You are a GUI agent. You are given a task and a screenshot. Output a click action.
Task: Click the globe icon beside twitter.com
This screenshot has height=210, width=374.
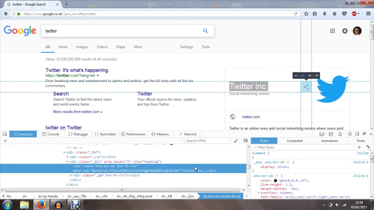click(x=233, y=117)
